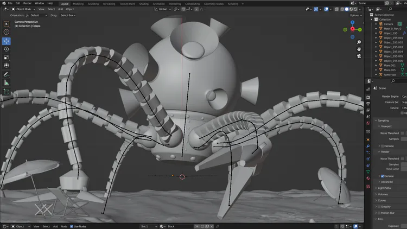Open the Global transform orientation dropdown

tap(163, 9)
